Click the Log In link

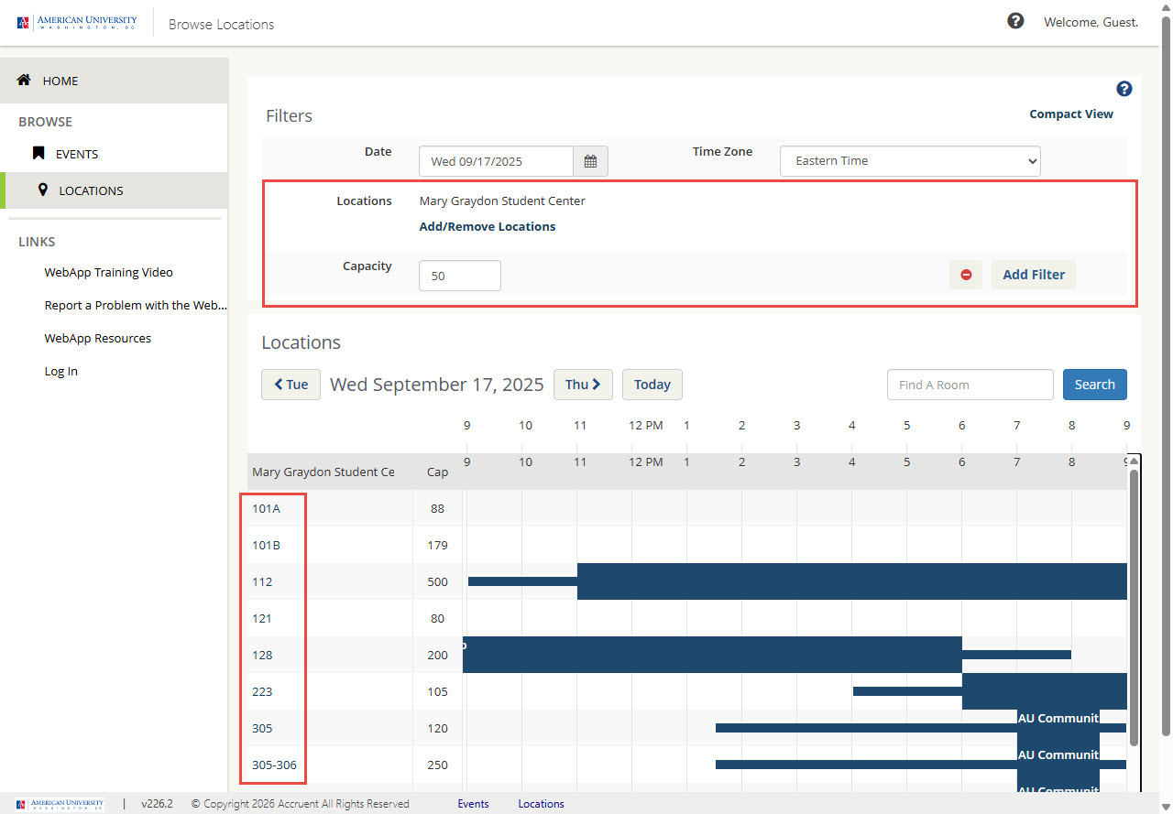coord(61,371)
